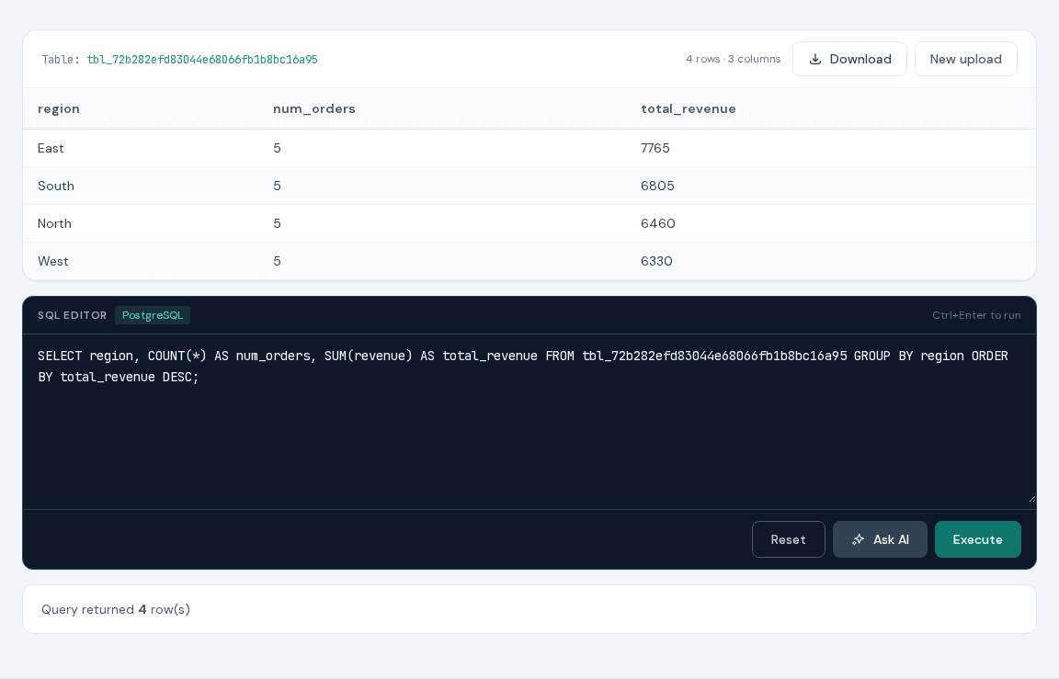1059x679 pixels.
Task: Click the total_revenue column header
Action: pyautogui.click(x=689, y=108)
